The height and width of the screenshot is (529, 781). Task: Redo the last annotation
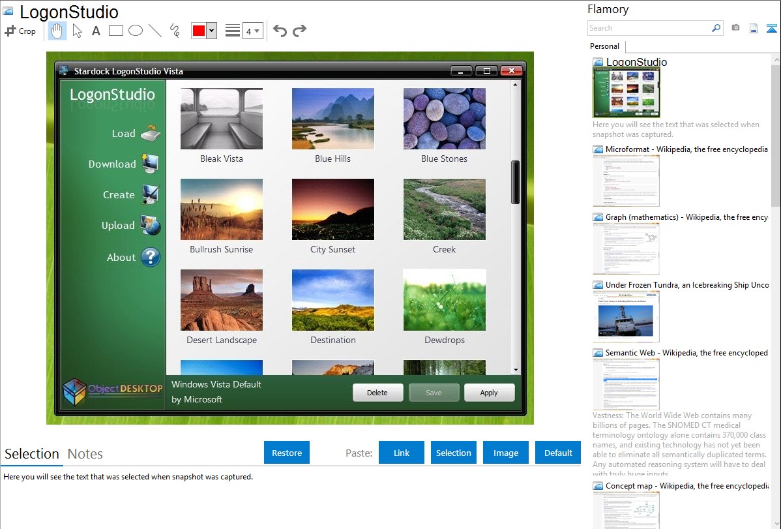pos(299,31)
